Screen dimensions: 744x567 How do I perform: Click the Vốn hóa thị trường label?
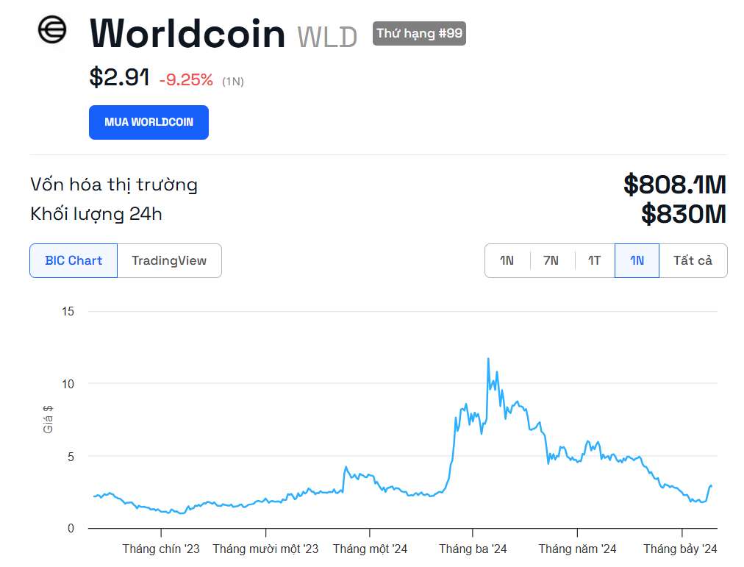point(114,185)
